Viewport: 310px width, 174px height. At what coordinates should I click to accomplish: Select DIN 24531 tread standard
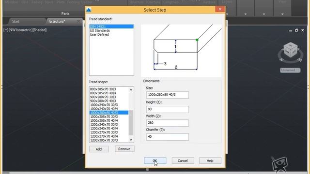point(111,27)
